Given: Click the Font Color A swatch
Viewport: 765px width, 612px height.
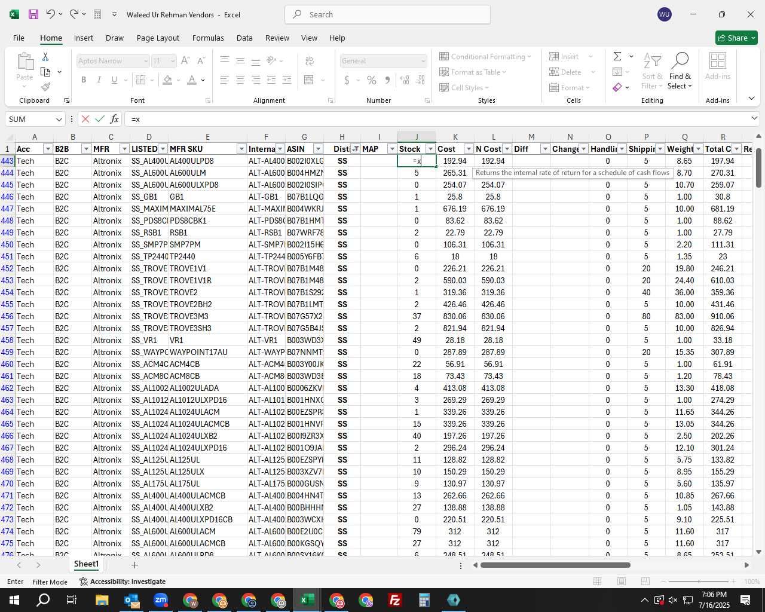Looking at the screenshot, I should pyautogui.click(x=192, y=79).
